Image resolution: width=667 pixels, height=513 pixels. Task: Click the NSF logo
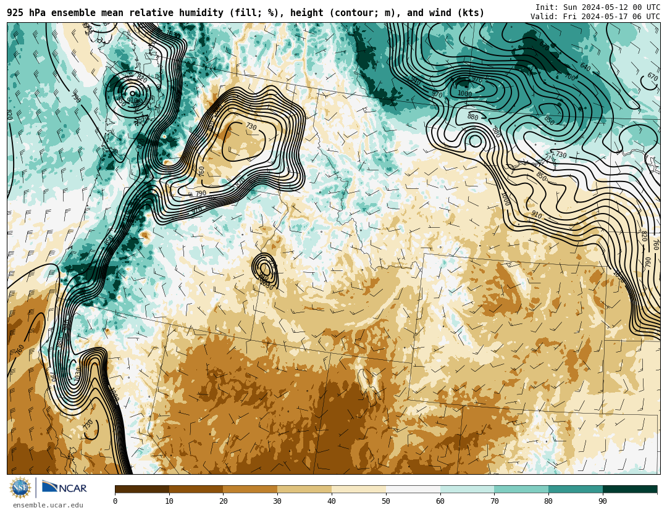pyautogui.click(x=20, y=488)
